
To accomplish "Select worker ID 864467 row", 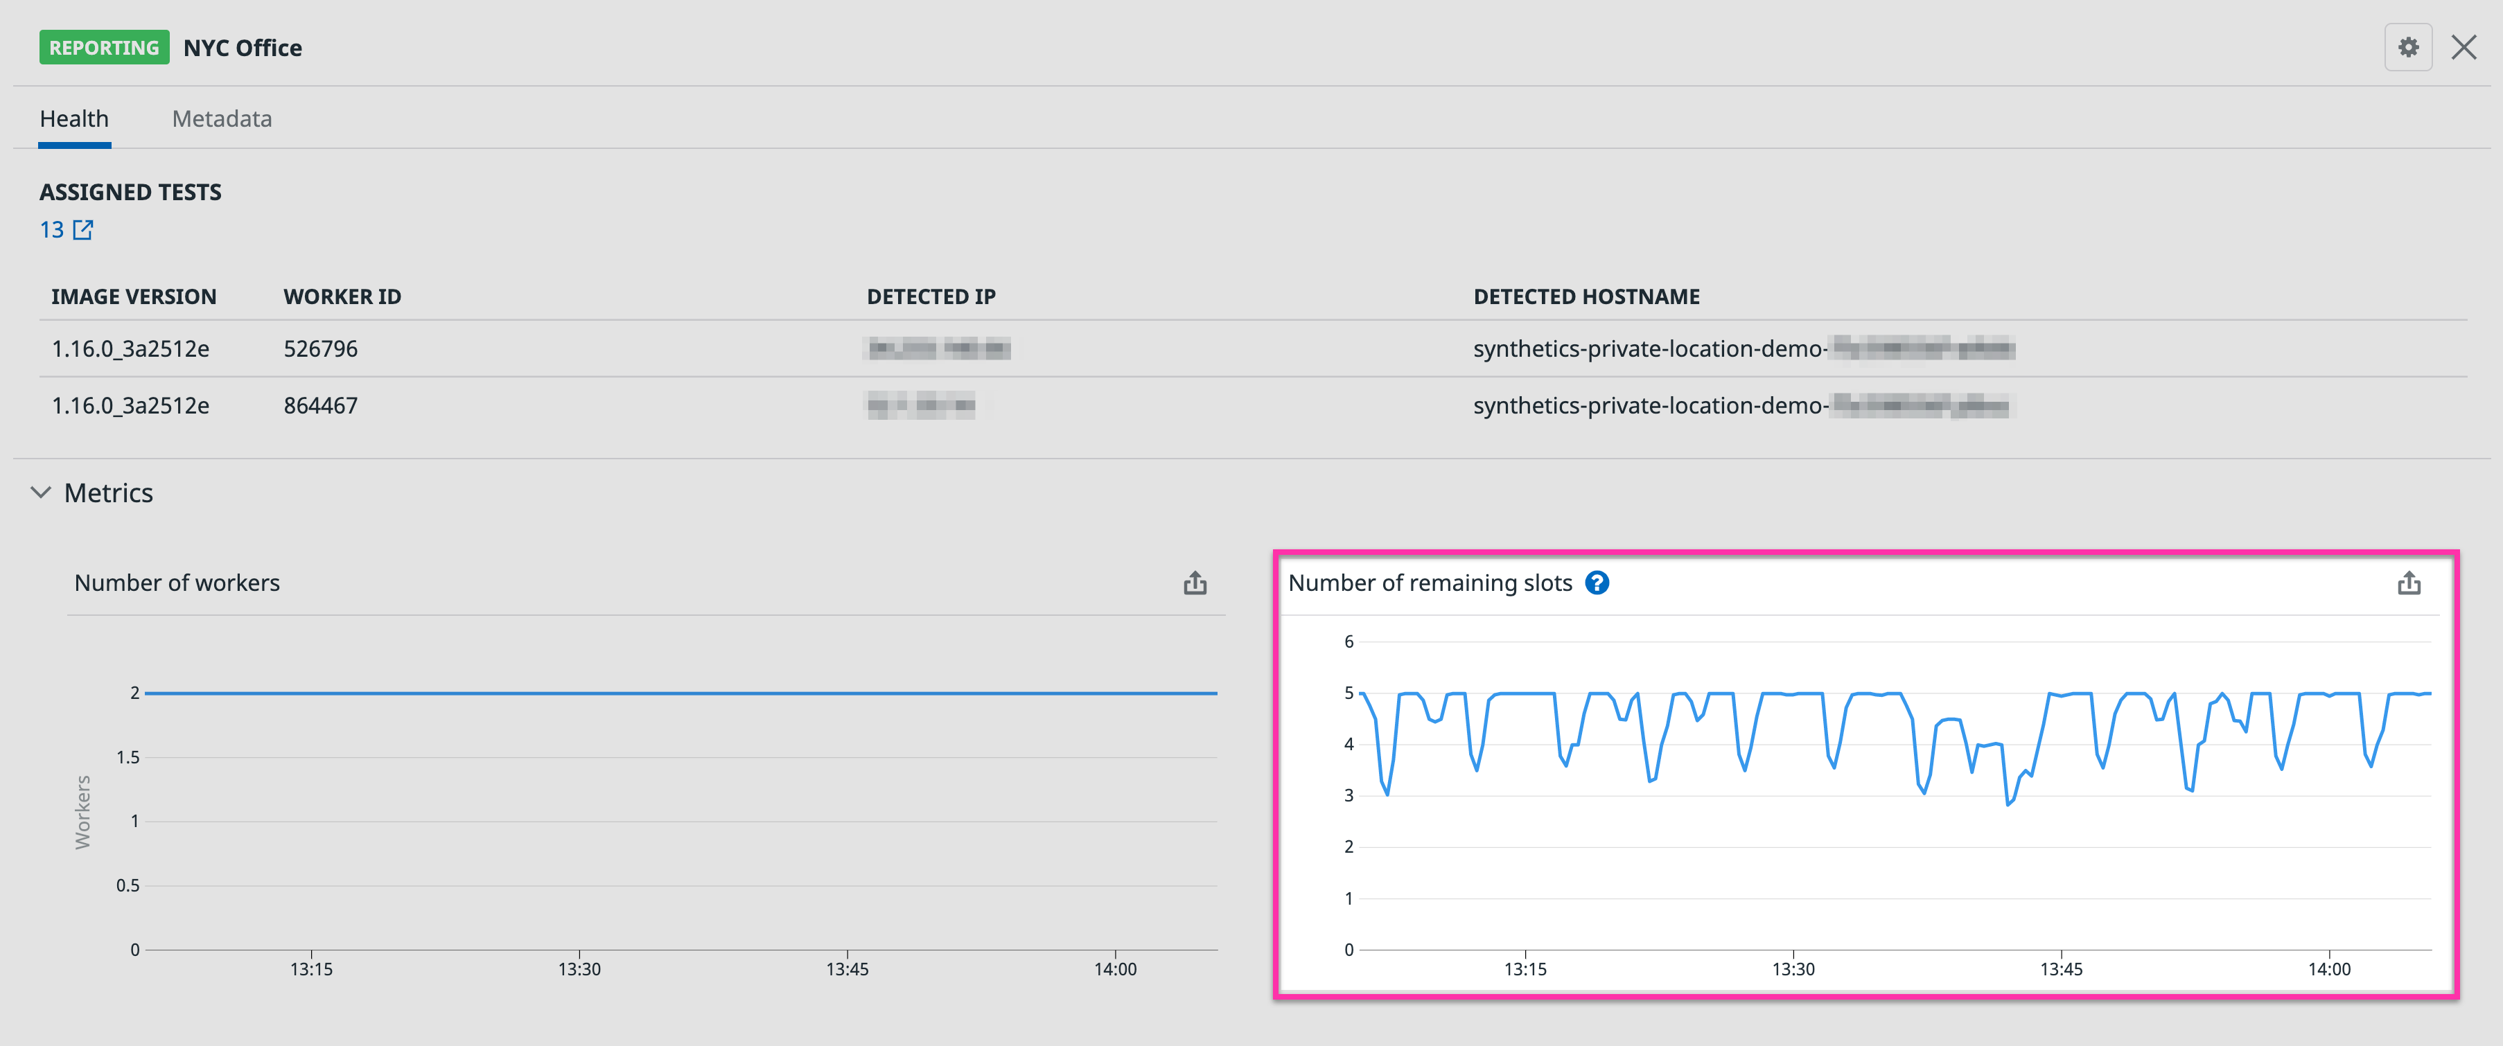I will (321, 405).
